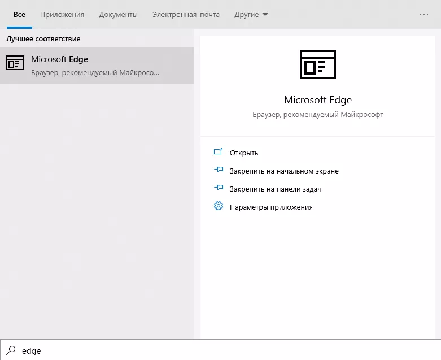441x360 pixels.
Task: Select the Microsoft Edge best match result
Action: 97,66
